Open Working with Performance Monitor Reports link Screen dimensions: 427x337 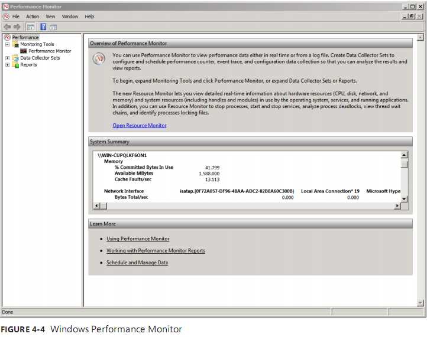pyautogui.click(x=156, y=251)
